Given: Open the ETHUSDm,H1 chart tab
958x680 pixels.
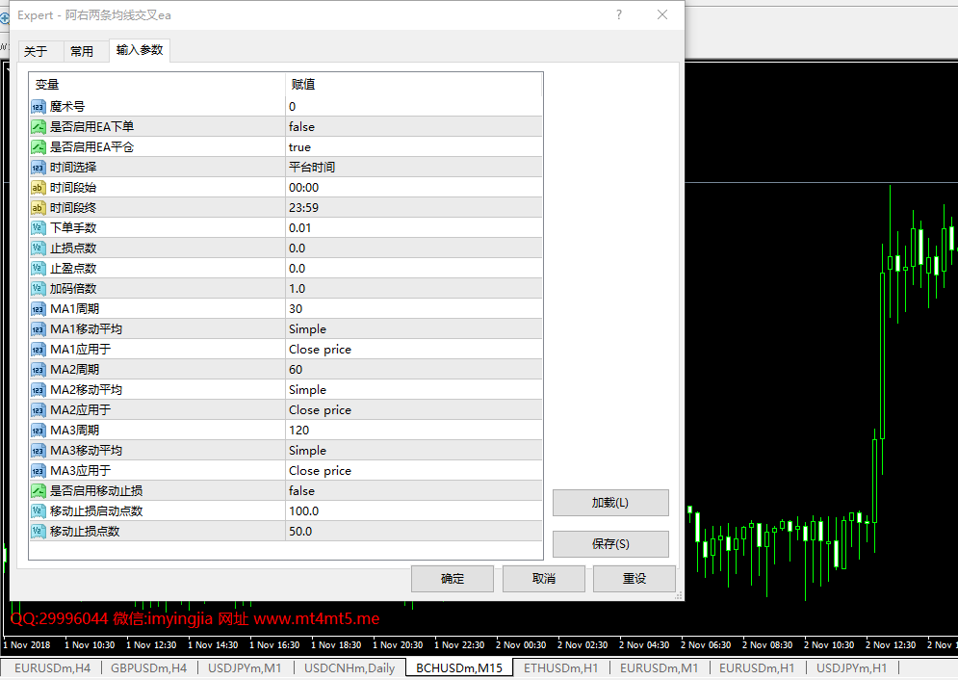Looking at the screenshot, I should 560,668.
